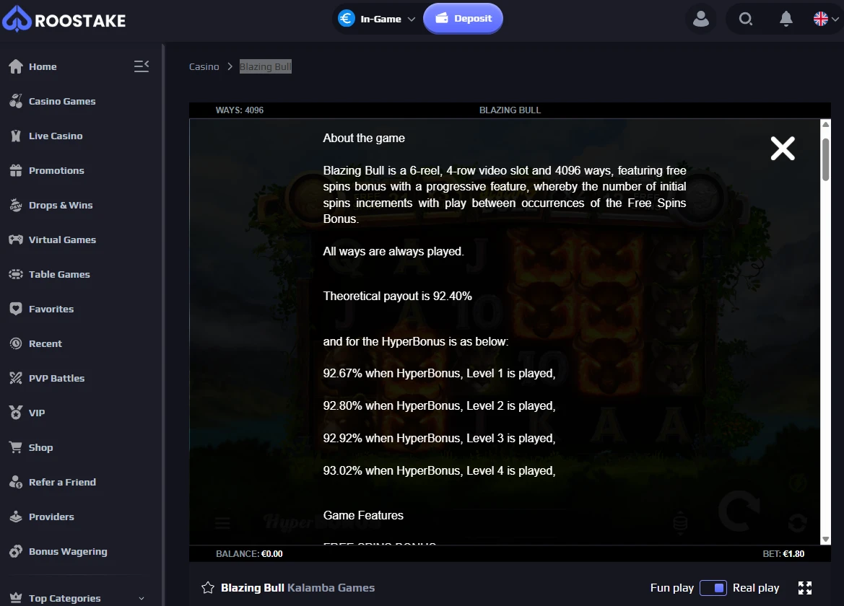Click the Drops & Wins icon

coord(16,205)
